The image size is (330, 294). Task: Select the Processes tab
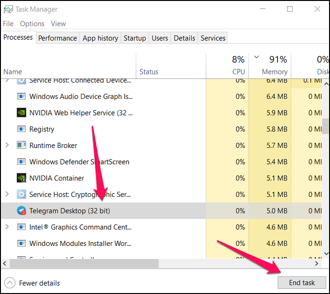point(18,37)
